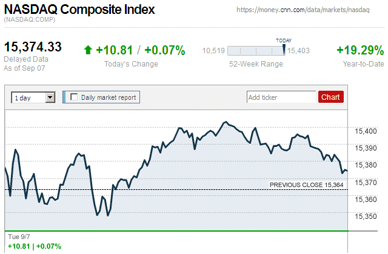Click the NASDAQ Composite Index heading
This screenshot has width=388, height=254.
(x=79, y=10)
